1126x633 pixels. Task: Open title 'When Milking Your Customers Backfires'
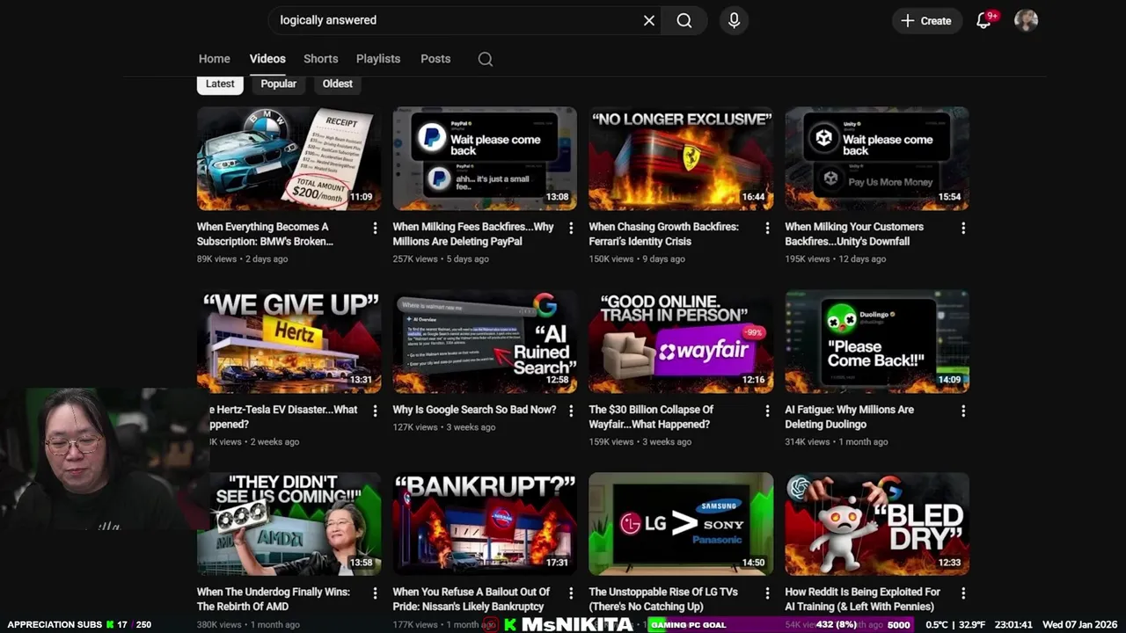point(854,234)
